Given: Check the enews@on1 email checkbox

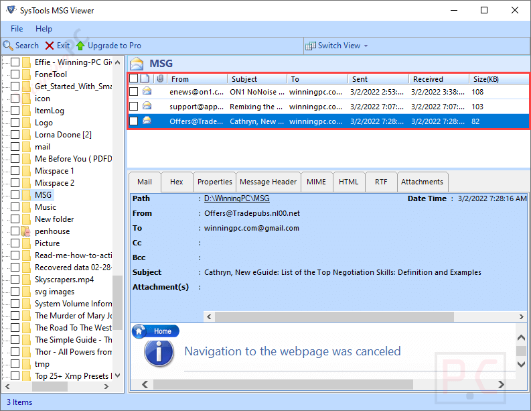Looking at the screenshot, I should pos(134,92).
